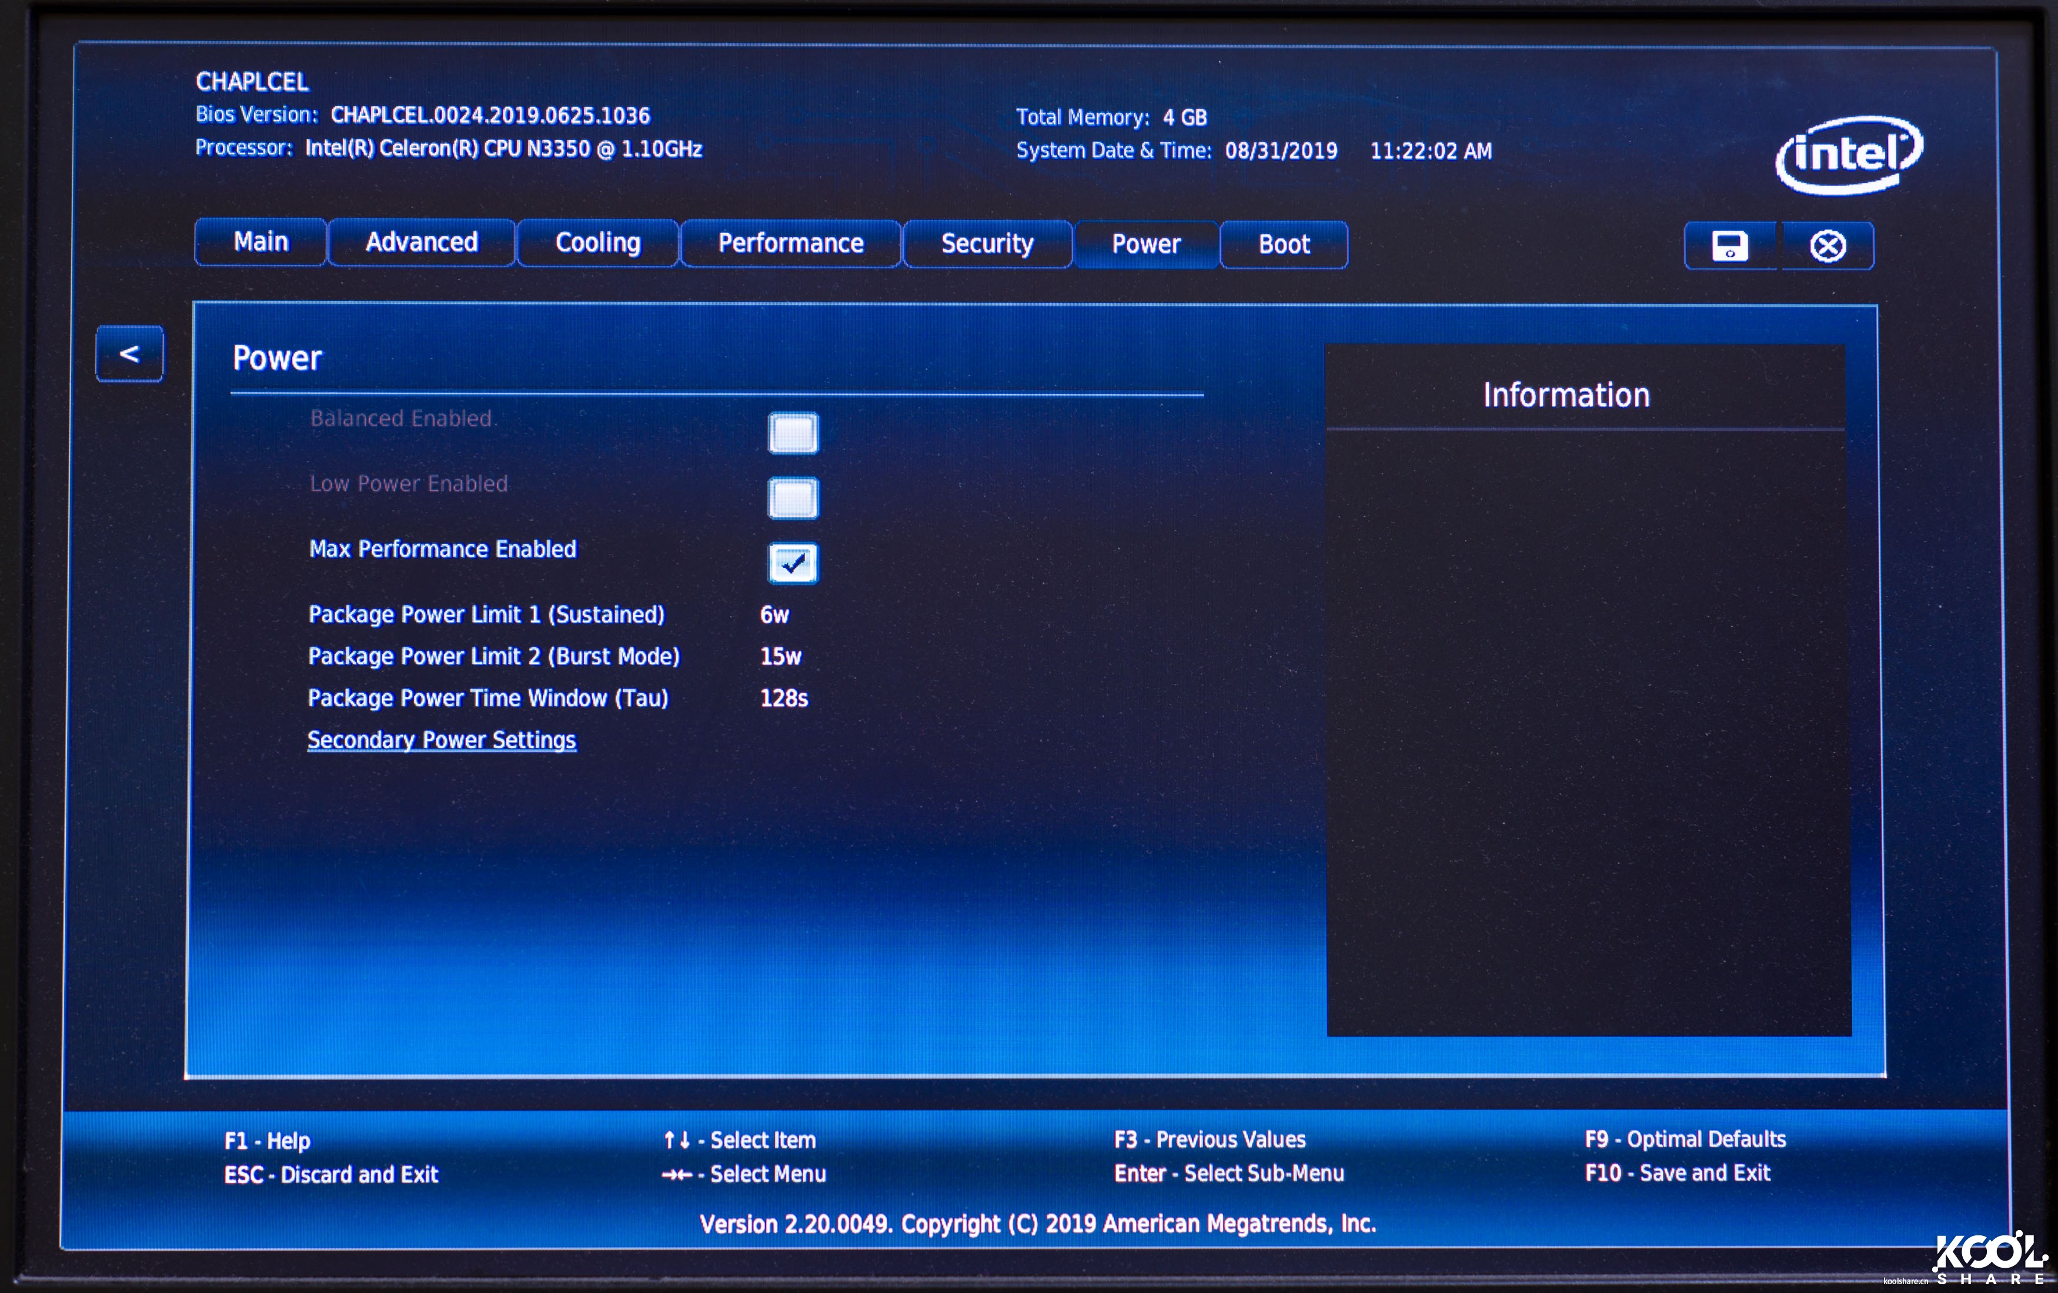2058x1293 pixels.
Task: Open the Main tab
Action: [260, 243]
